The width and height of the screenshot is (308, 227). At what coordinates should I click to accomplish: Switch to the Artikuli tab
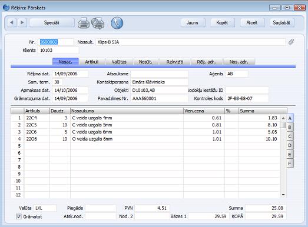[x=92, y=62]
